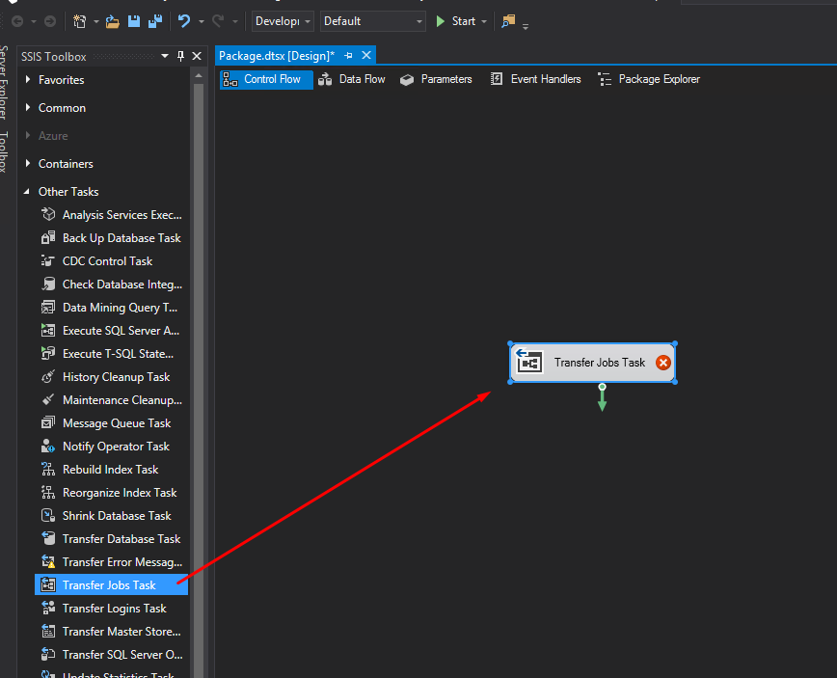This screenshot has width=837, height=678.
Task: Click the Transfer Logins Task icon
Action: pos(48,609)
